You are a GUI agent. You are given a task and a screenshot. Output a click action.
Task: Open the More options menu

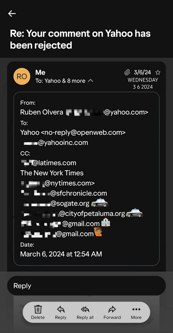(x=136, y=312)
